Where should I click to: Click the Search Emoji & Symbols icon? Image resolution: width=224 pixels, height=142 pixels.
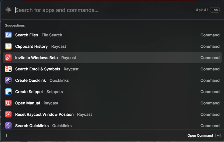tap(8, 69)
